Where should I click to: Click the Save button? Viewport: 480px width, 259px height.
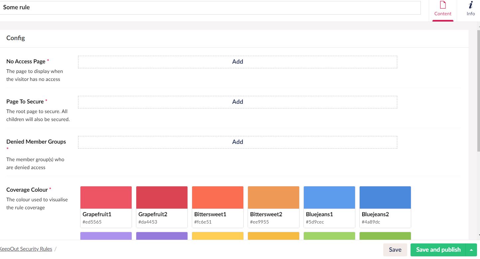[x=395, y=250]
